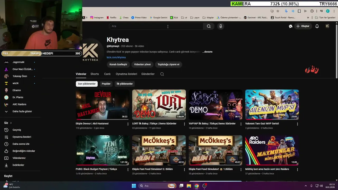Bookmark this page with star icon
338x190 pixels.
[278, 11]
